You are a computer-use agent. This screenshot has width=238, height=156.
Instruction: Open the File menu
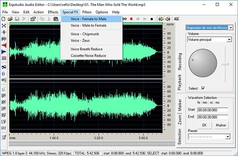(x=5, y=12)
